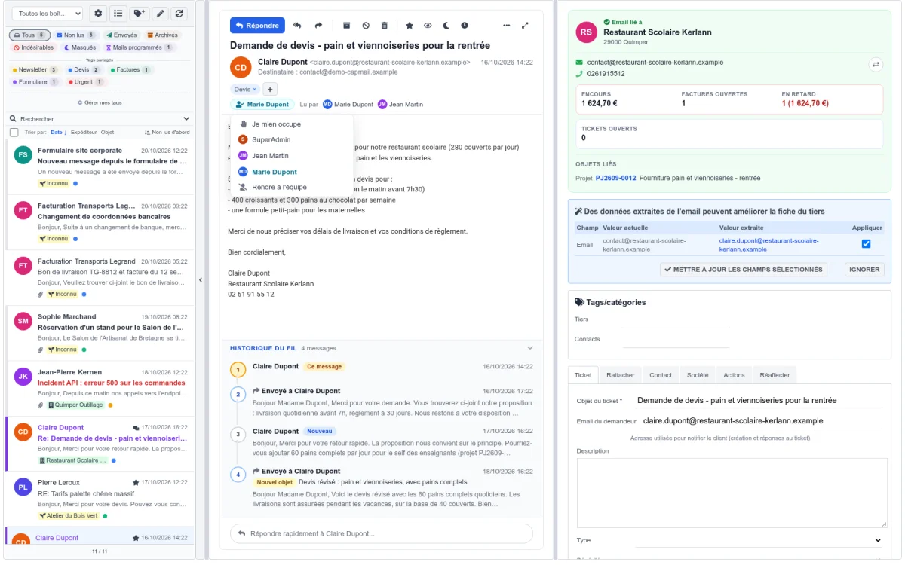The image size is (905, 565).
Task: Open mailbox settings gear icon
Action: pos(98,14)
